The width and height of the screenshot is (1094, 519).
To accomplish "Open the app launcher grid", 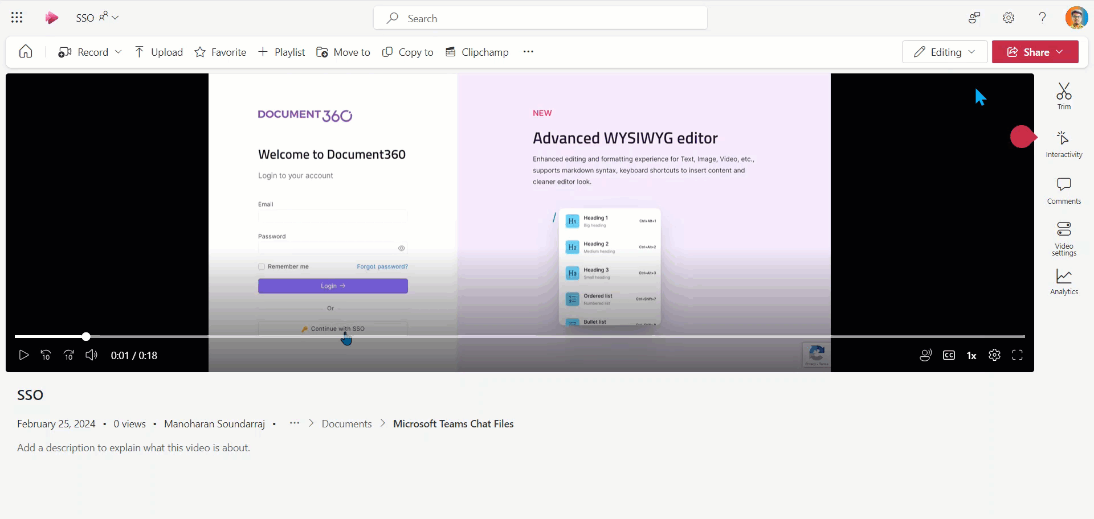I will pyautogui.click(x=17, y=18).
